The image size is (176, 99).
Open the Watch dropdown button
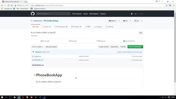coord(113,21)
